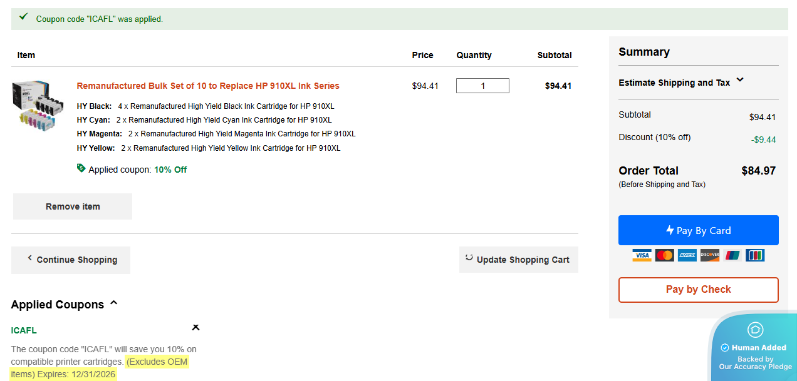Collapse the Applied Coupons section
Image resolution: width=797 pixels, height=381 pixels.
(x=113, y=303)
